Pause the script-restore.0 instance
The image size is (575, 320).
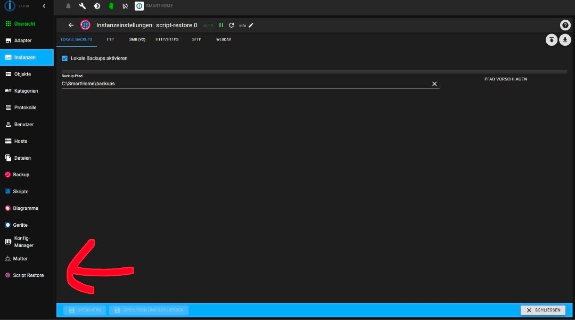(x=221, y=26)
